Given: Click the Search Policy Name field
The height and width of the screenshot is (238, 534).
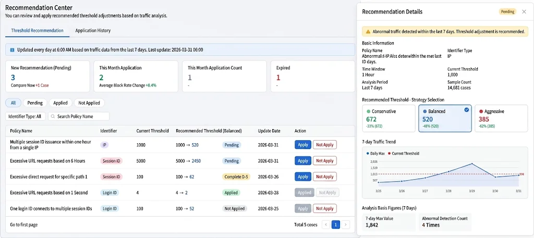Looking at the screenshot, I should click(x=79, y=116).
